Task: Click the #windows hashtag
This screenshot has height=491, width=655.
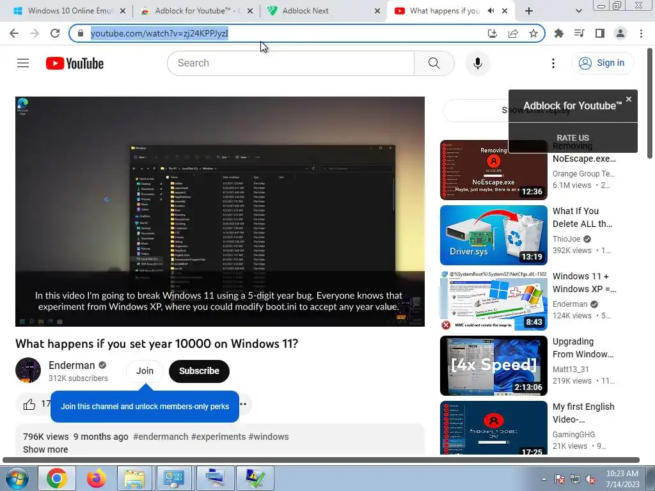Action: click(x=268, y=437)
